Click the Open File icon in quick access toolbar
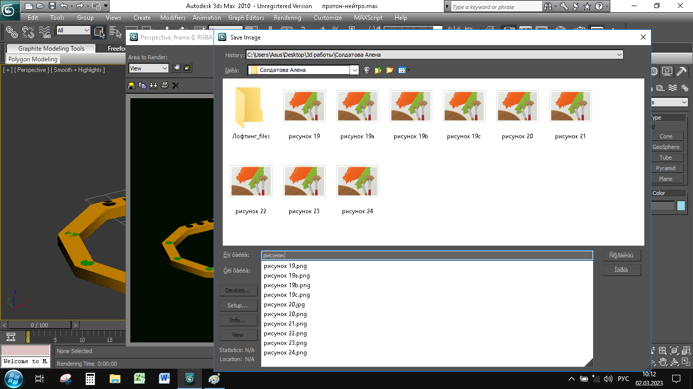Viewport: 693px width, 389px height. tap(40, 6)
